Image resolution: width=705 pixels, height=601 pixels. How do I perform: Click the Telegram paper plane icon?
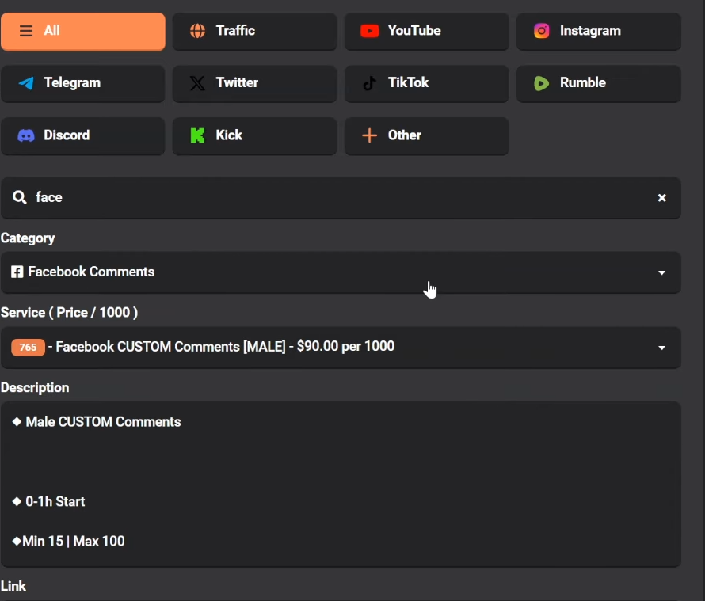[x=26, y=83]
